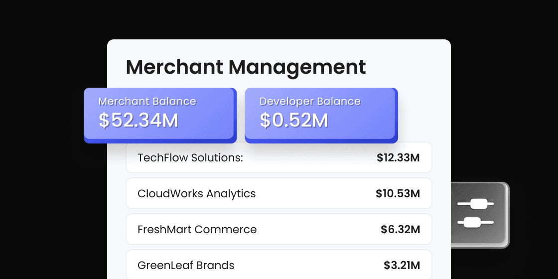Click the upper slider knob in filter icon
Screen dimensions: 558x279
(479, 204)
